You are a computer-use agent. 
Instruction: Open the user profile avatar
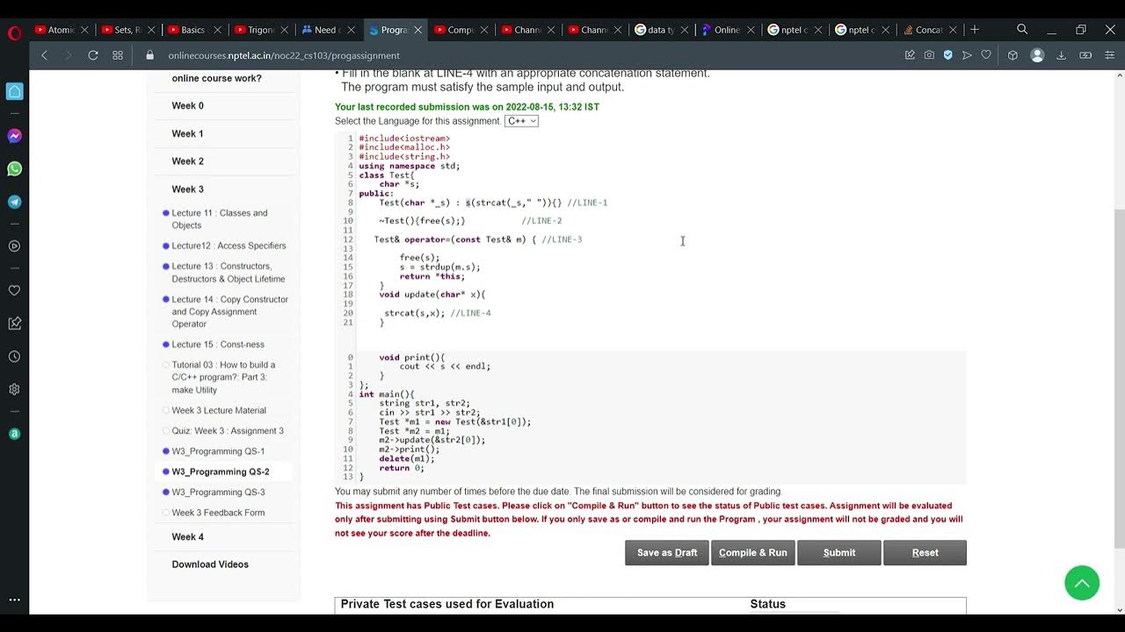pyautogui.click(x=1037, y=55)
